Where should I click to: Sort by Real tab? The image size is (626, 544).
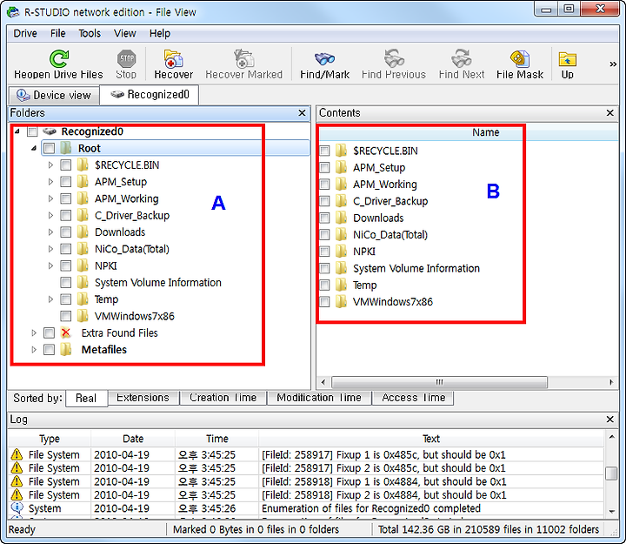point(86,398)
